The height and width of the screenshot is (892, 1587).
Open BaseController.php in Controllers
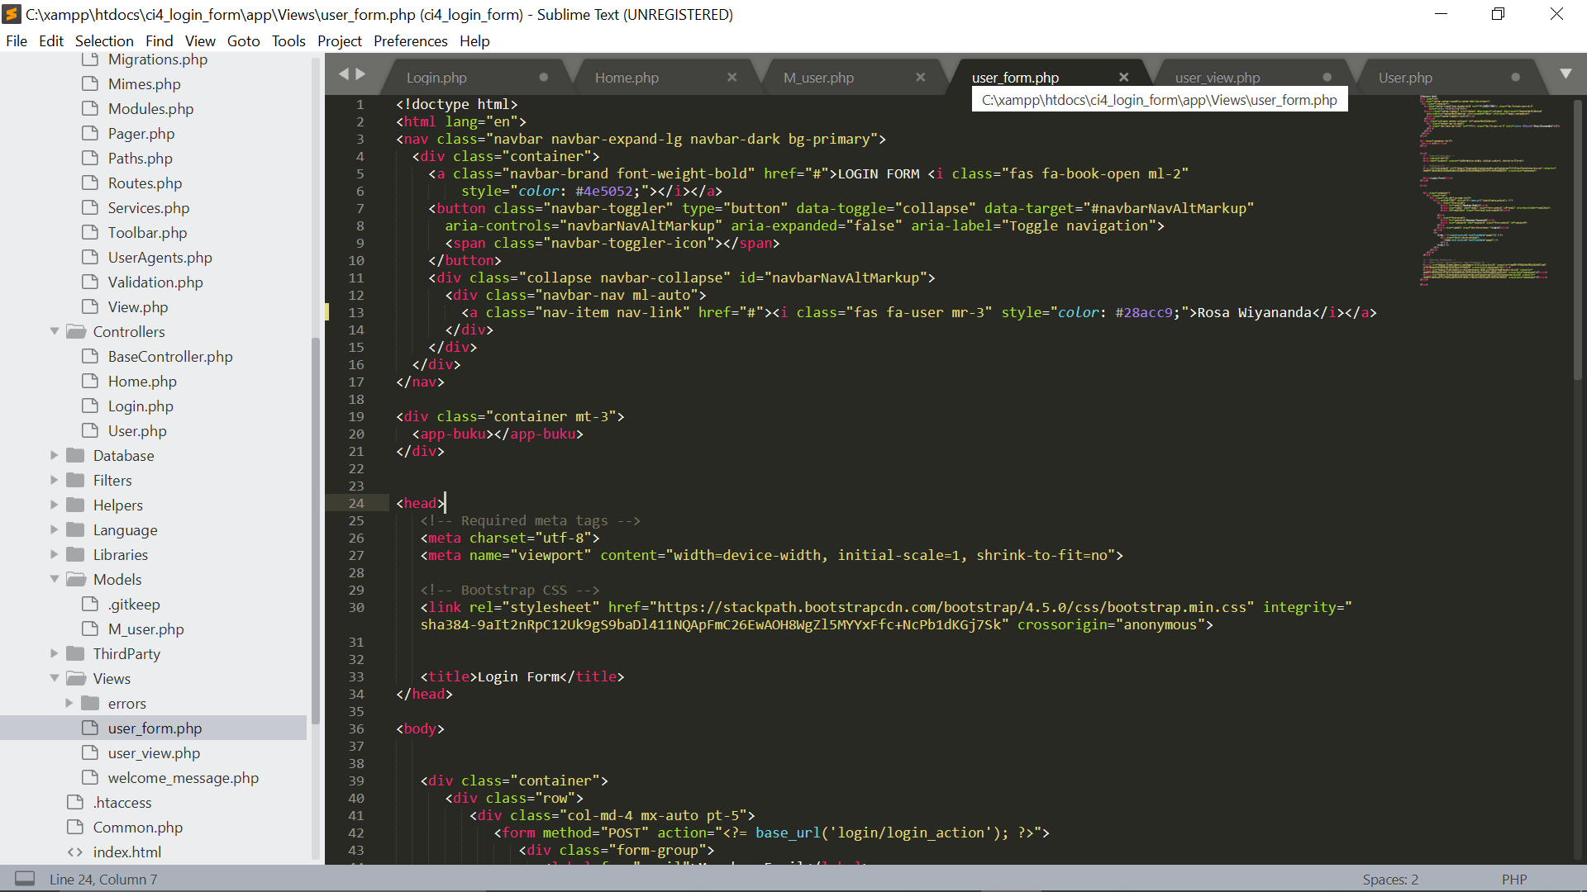[x=170, y=357]
